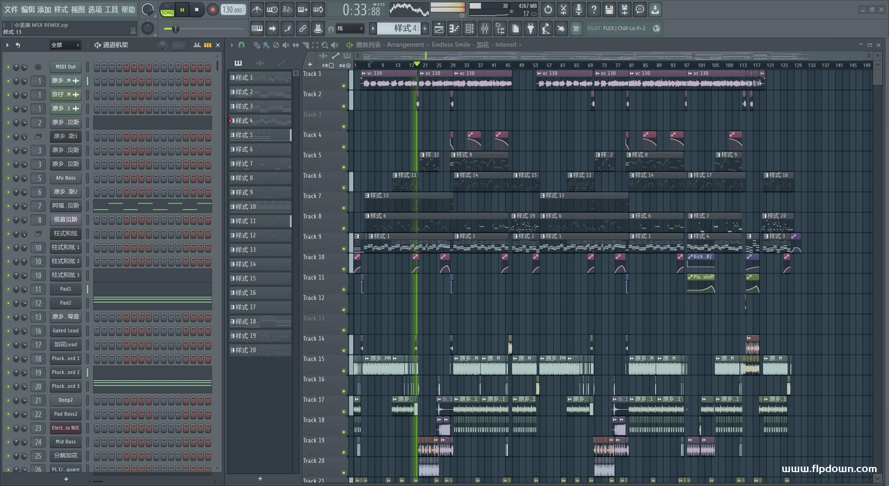Open the MIDI Out channel button
The width and height of the screenshot is (889, 486).
[66, 67]
